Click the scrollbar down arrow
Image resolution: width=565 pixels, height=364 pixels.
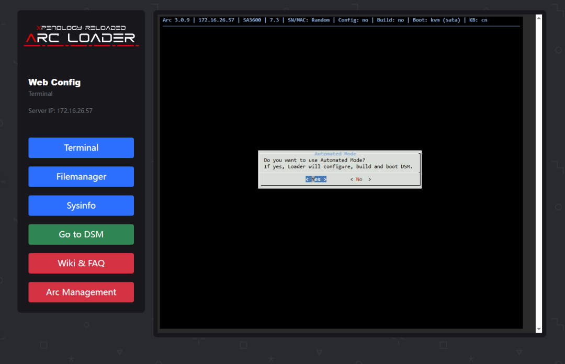(539, 329)
